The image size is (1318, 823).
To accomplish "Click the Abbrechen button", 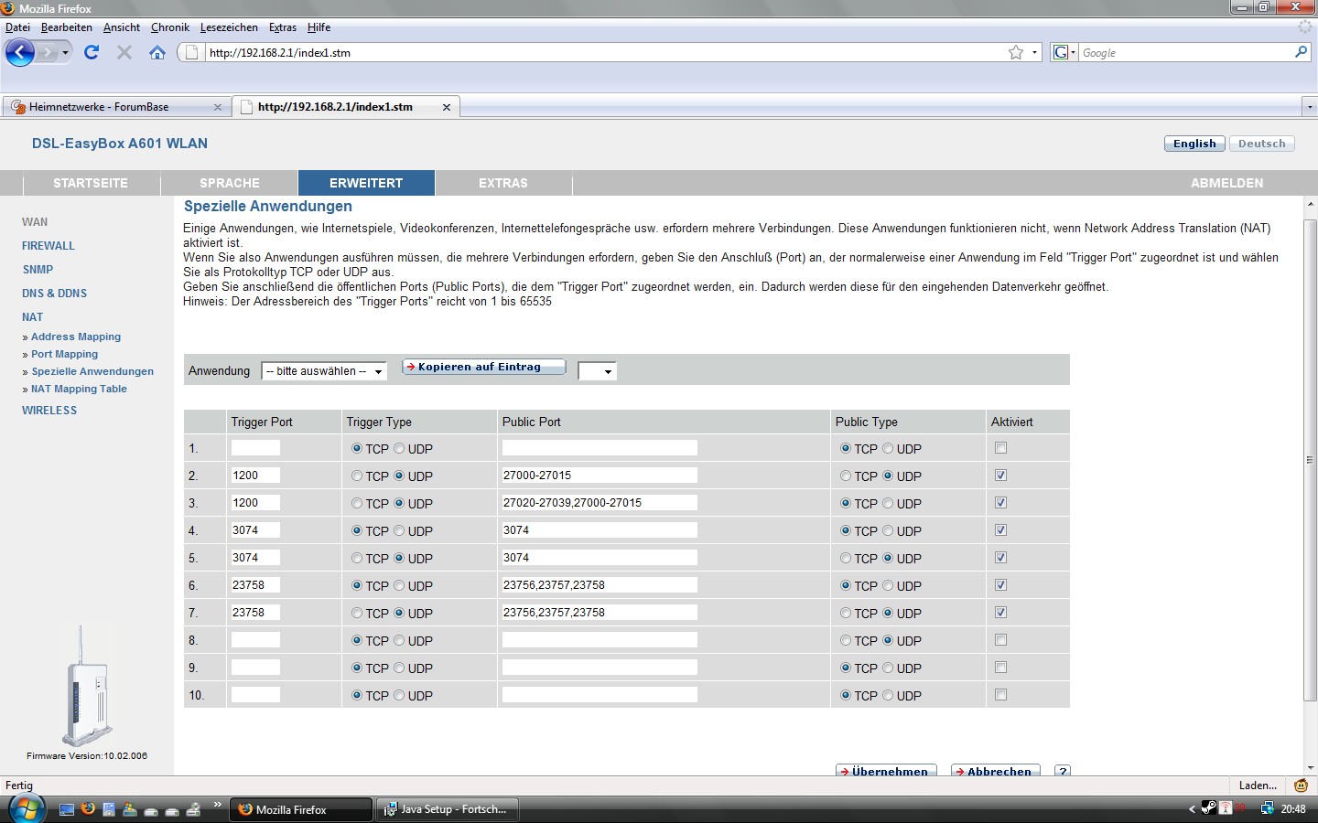I will coord(996,771).
